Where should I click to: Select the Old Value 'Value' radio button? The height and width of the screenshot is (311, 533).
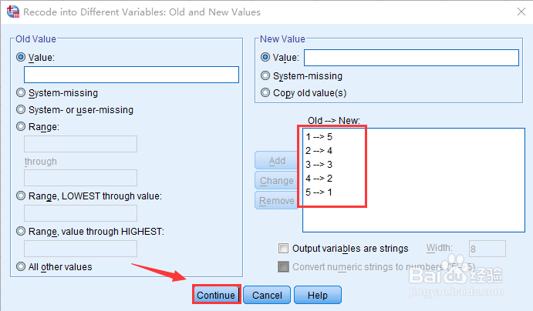[x=21, y=57]
